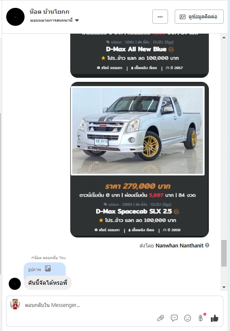Open the emoji picker smiley icon
This screenshot has width=230, height=331.
188,318
